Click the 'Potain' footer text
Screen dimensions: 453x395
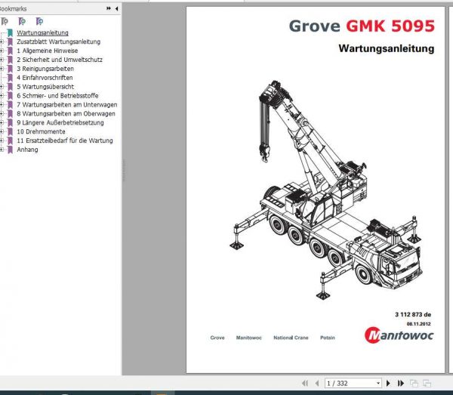pos(328,338)
